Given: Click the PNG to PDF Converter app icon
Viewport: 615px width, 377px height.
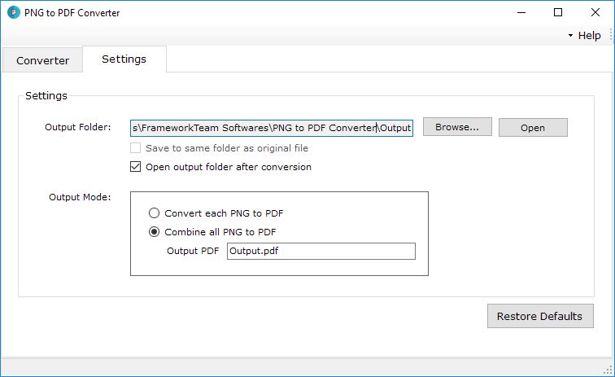Looking at the screenshot, I should click(x=13, y=12).
